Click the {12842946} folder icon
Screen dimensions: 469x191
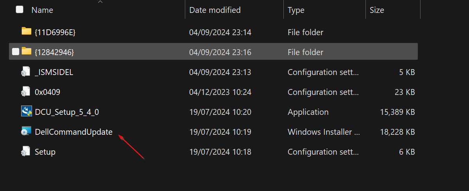pyautogui.click(x=26, y=51)
